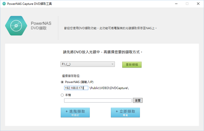
Task: Click the 立即擷取 instant capture button
Action: [125, 112]
